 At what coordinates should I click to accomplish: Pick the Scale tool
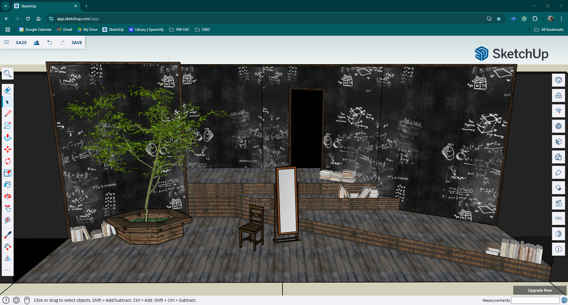tap(8, 173)
